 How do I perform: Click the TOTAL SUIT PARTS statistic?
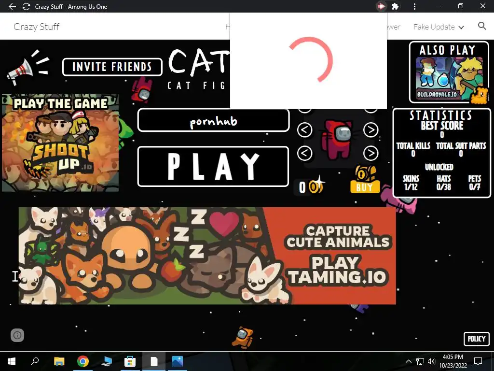pos(461,150)
